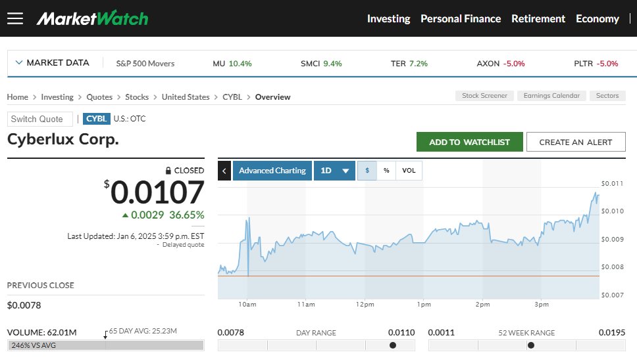Open Advanced Charting

272,171
